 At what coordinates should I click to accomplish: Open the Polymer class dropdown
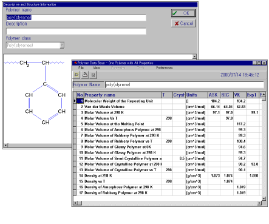(62, 46)
